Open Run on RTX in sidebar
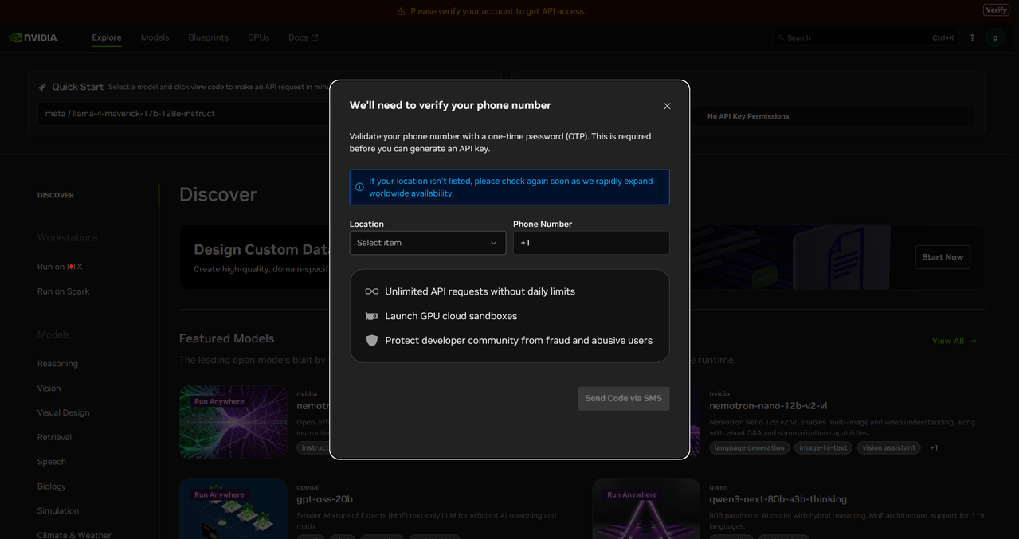Image resolution: width=1019 pixels, height=539 pixels. coord(60,267)
